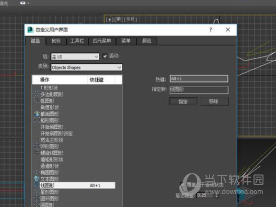Click the 3ds Max logo in dialog title bar
Image resolution: width=276 pixels, height=207 pixels.
pos(30,29)
